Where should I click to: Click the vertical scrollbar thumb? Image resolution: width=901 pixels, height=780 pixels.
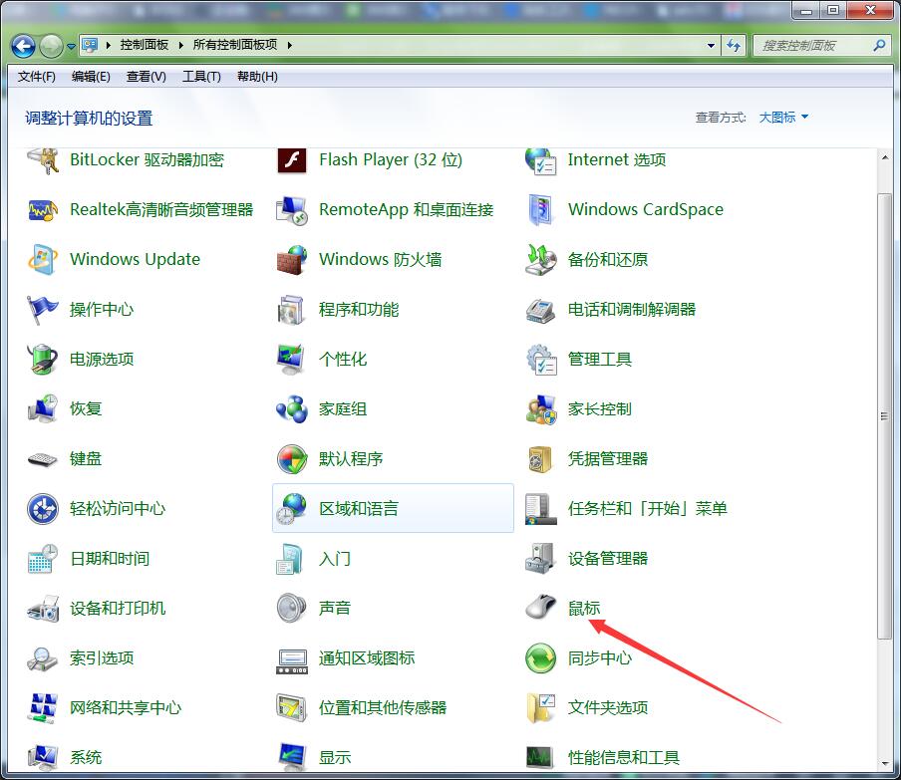click(884, 415)
